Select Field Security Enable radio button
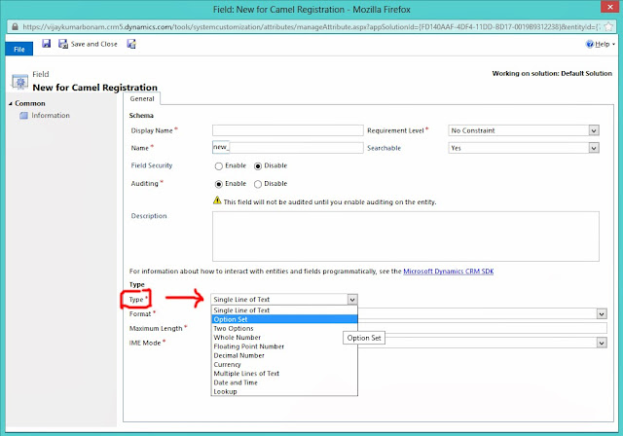Viewport: 623px width, 436px height. (218, 166)
